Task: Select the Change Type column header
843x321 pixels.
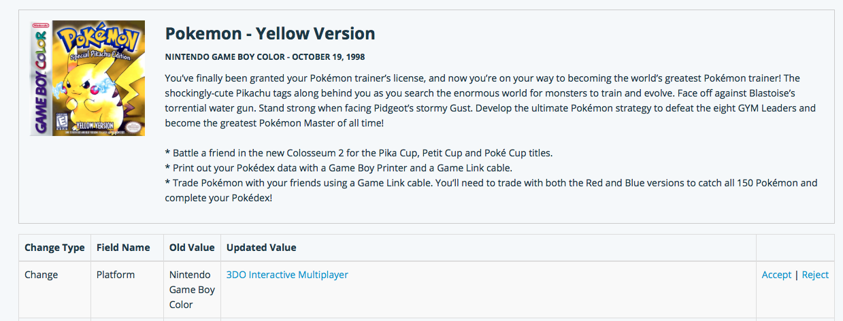Action: click(x=54, y=248)
